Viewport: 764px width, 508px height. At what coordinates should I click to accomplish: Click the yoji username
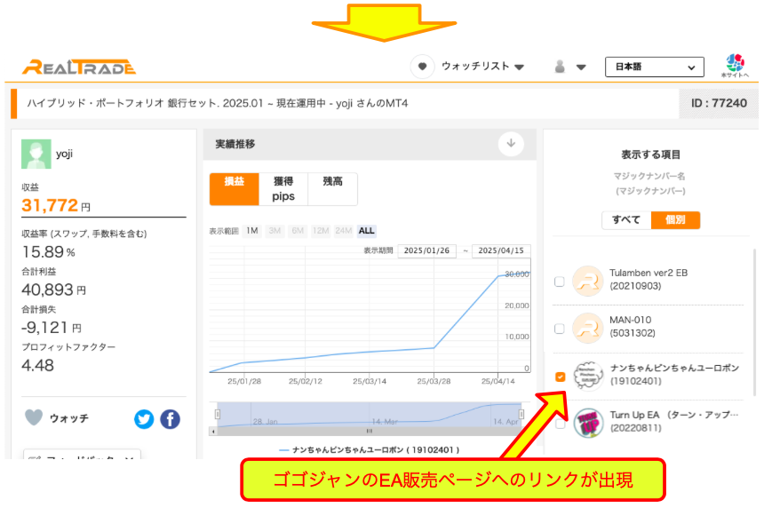point(64,154)
